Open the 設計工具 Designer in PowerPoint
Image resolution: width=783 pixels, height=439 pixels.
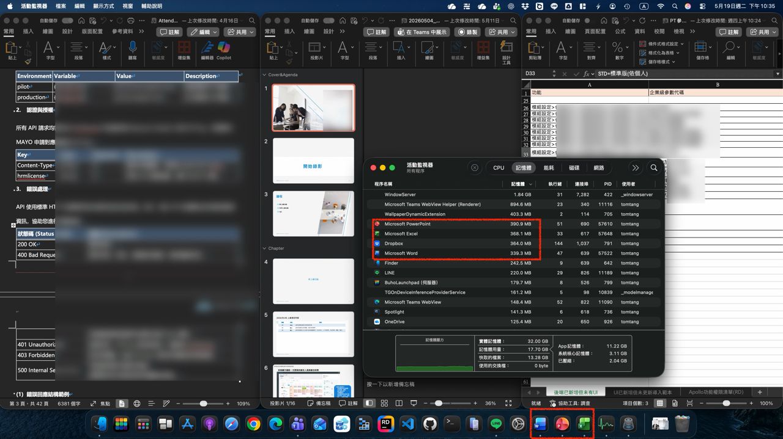(x=506, y=52)
